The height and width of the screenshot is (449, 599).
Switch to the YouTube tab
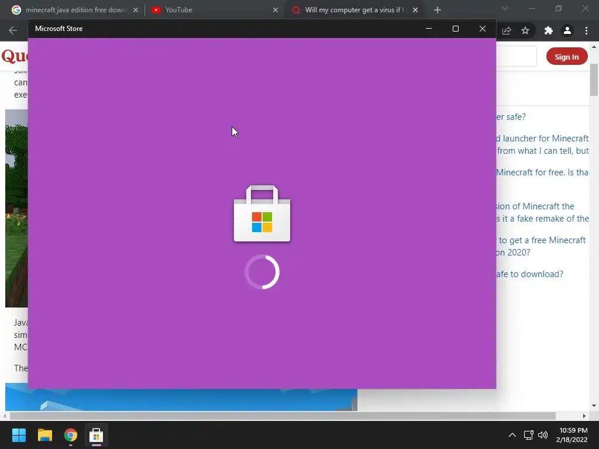coord(214,10)
